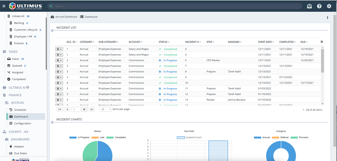This screenshot has height=161, width=337.
Task: Toggle In Progress legend in Status chart
Action: click(79, 137)
